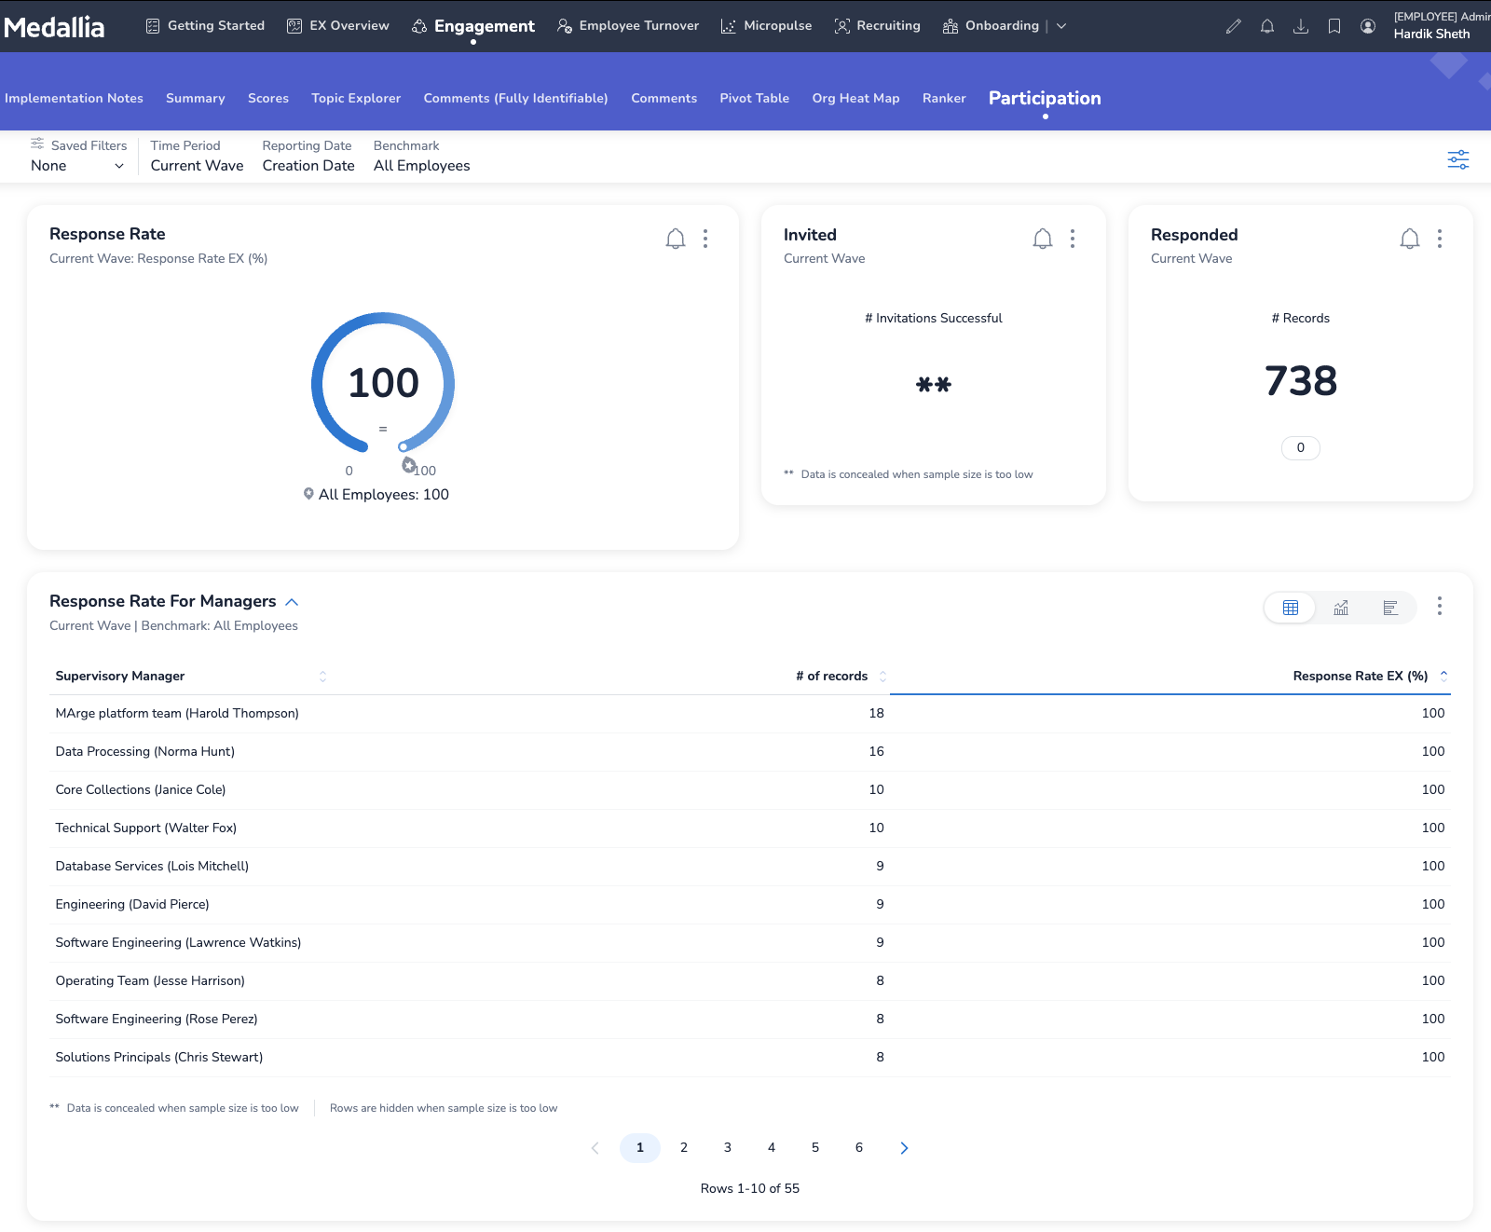
Task: Open the filter settings sliders icon
Action: click(x=1457, y=159)
